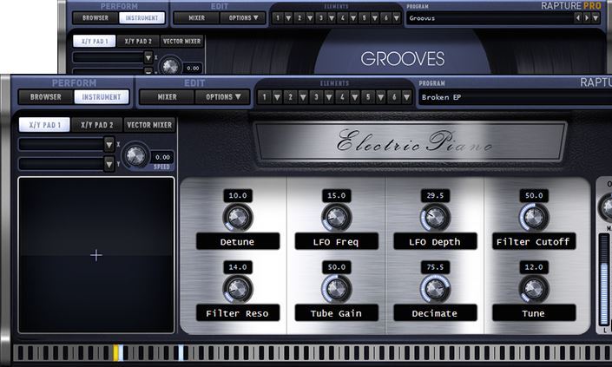Click the Tube Gain knob
This screenshot has width=612, height=367.
tap(336, 289)
